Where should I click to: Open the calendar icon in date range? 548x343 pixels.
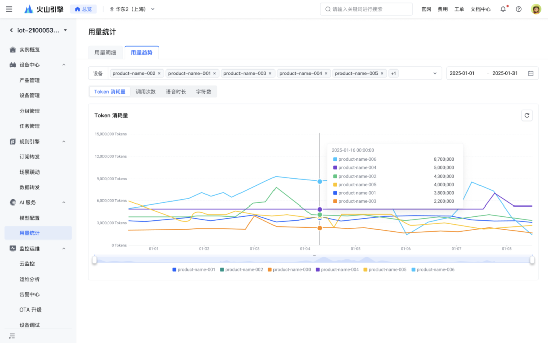(531, 73)
